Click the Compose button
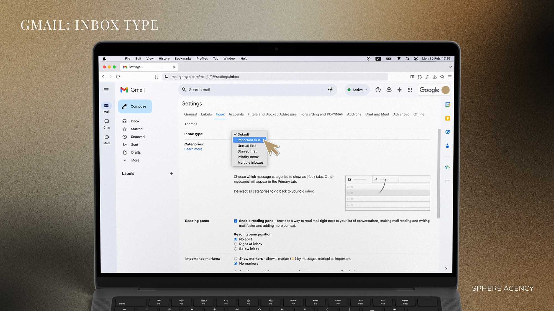The height and width of the screenshot is (311, 554). 135,106
